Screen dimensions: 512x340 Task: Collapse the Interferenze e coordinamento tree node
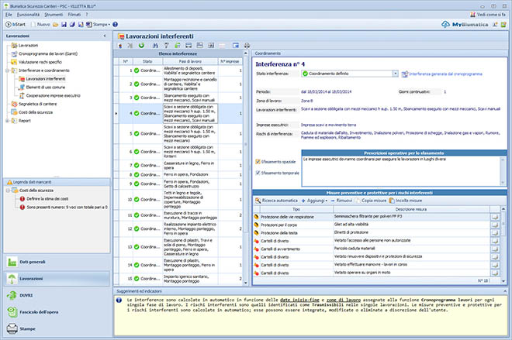[x=6, y=70]
